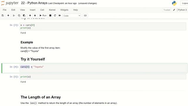Open the Insert menu

tap(33, 10)
